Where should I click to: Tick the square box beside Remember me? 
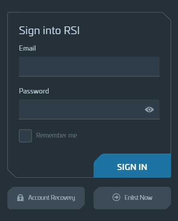click(x=25, y=136)
